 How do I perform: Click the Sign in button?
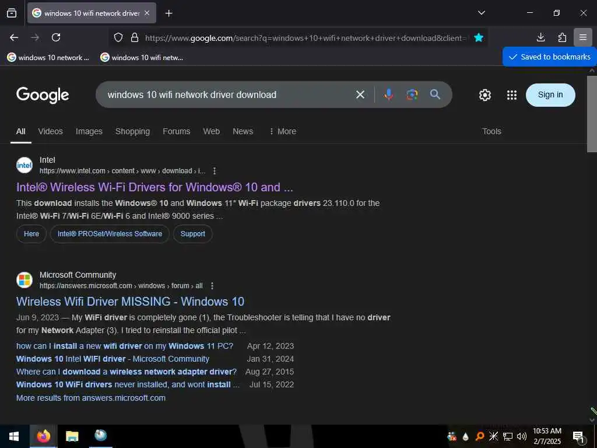pos(550,95)
